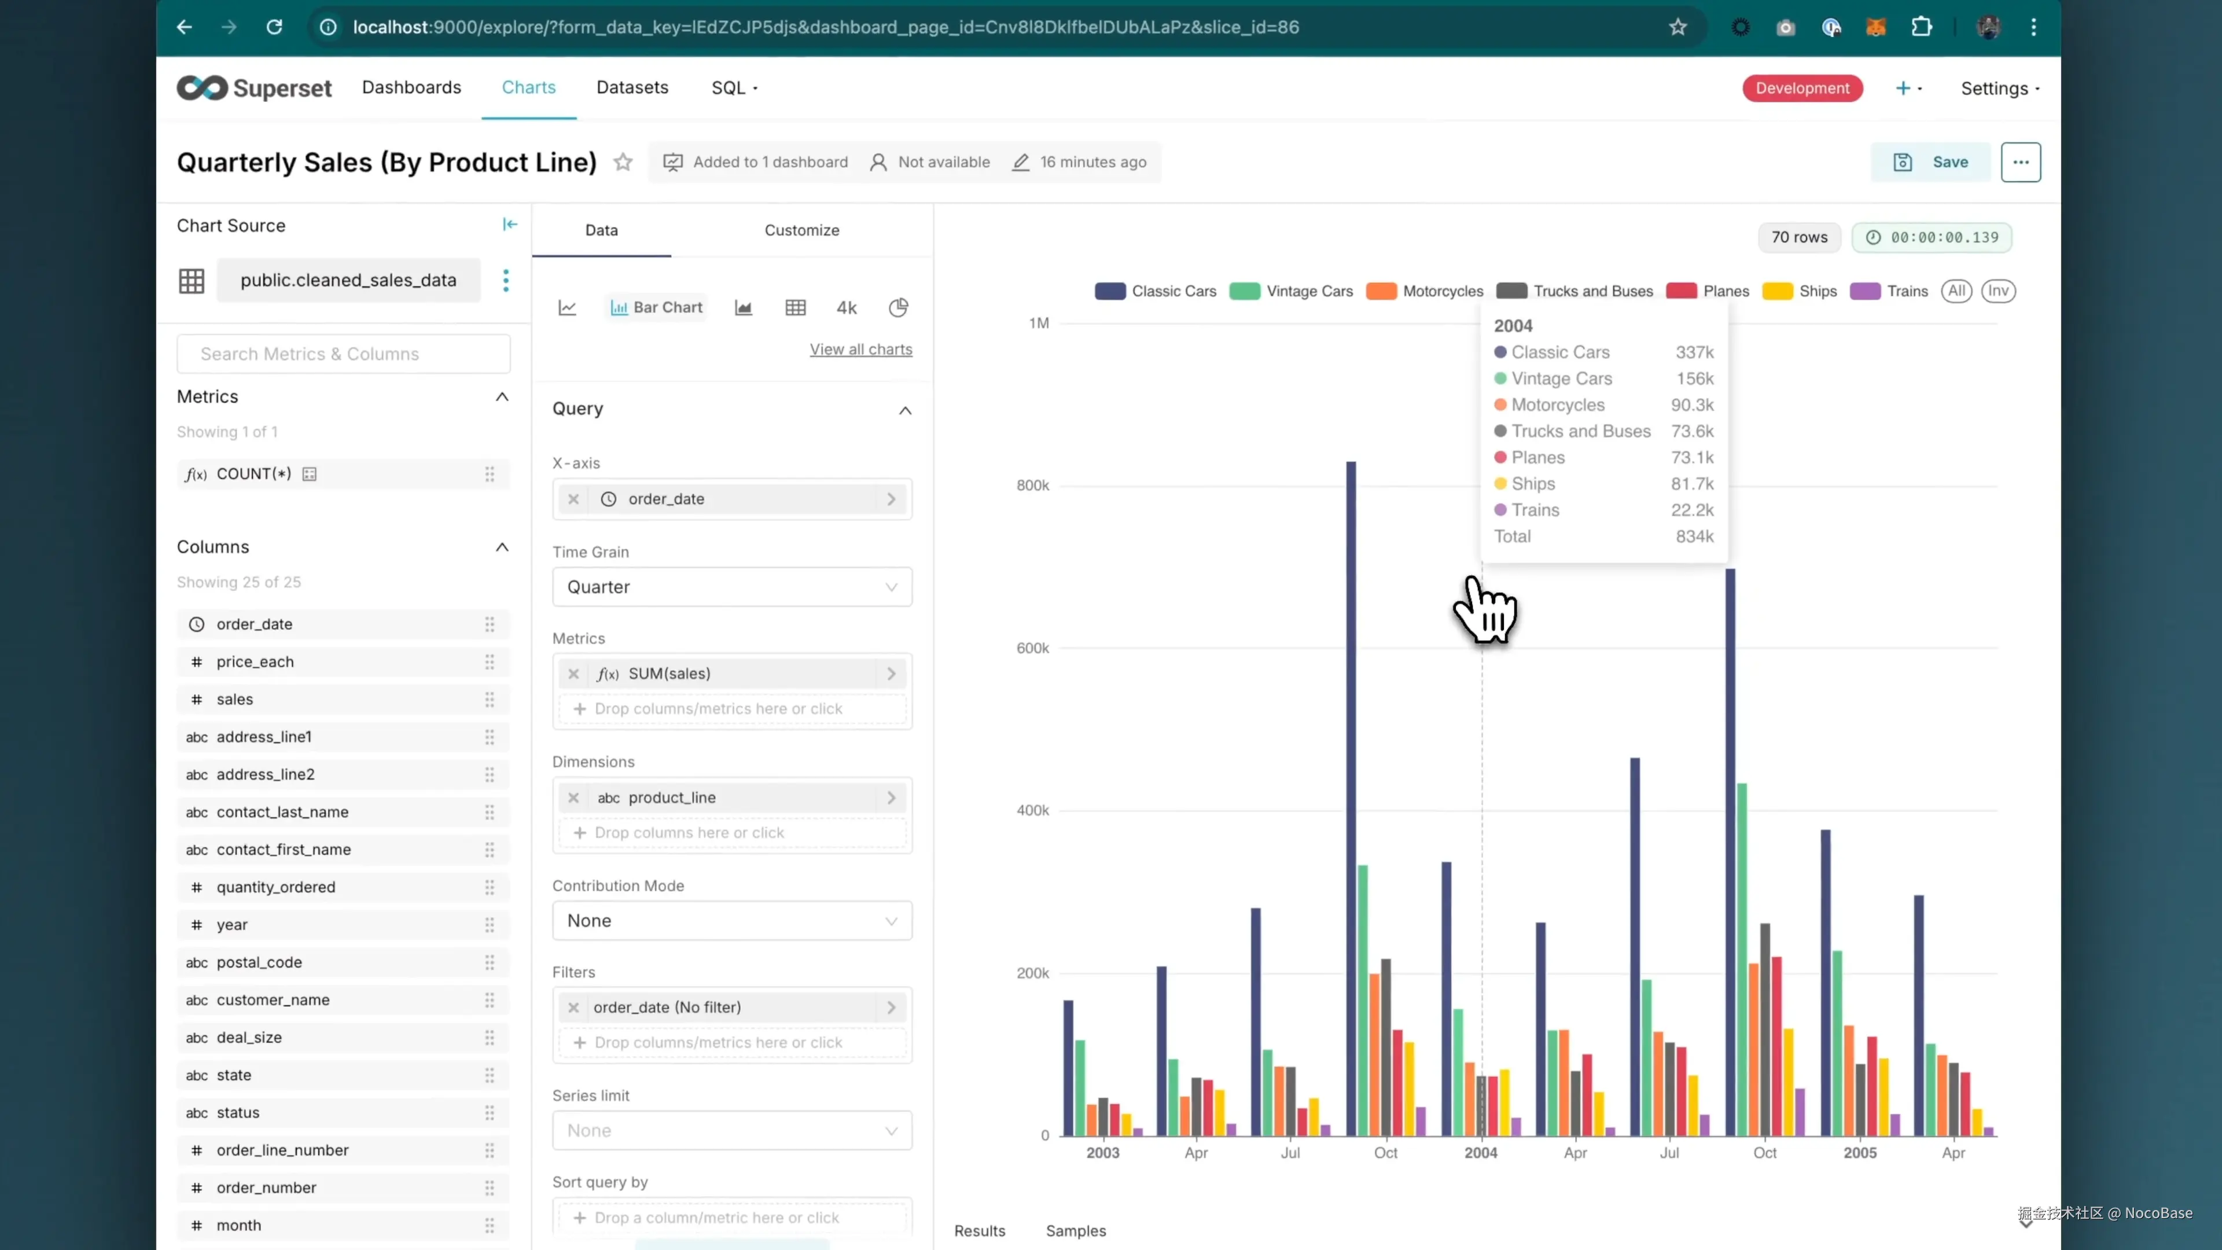The width and height of the screenshot is (2222, 1250).
Task: Open the Datasets menu item
Action: 631,87
